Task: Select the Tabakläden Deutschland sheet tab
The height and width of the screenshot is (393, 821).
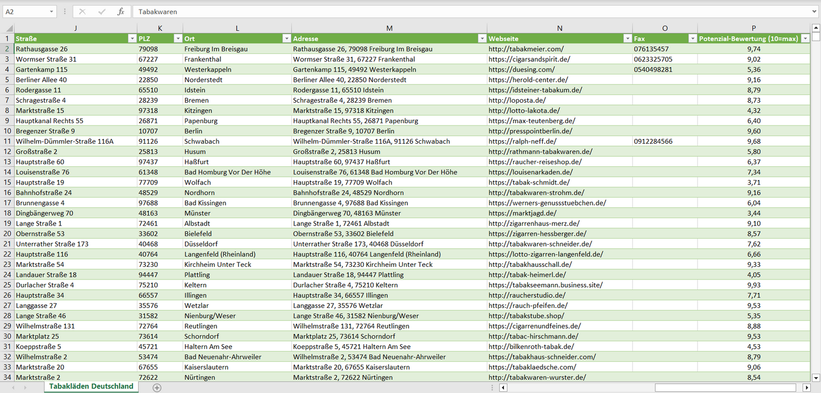Action: tap(91, 386)
